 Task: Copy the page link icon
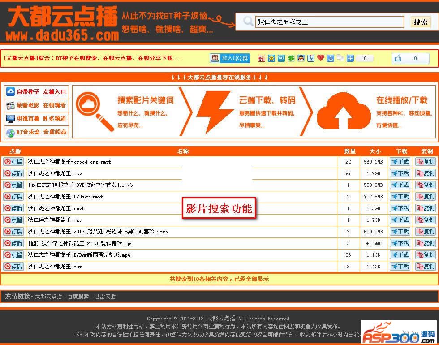(340, 58)
